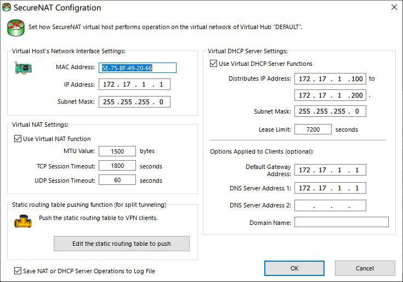Click the Lease Limit field

tap(313, 129)
